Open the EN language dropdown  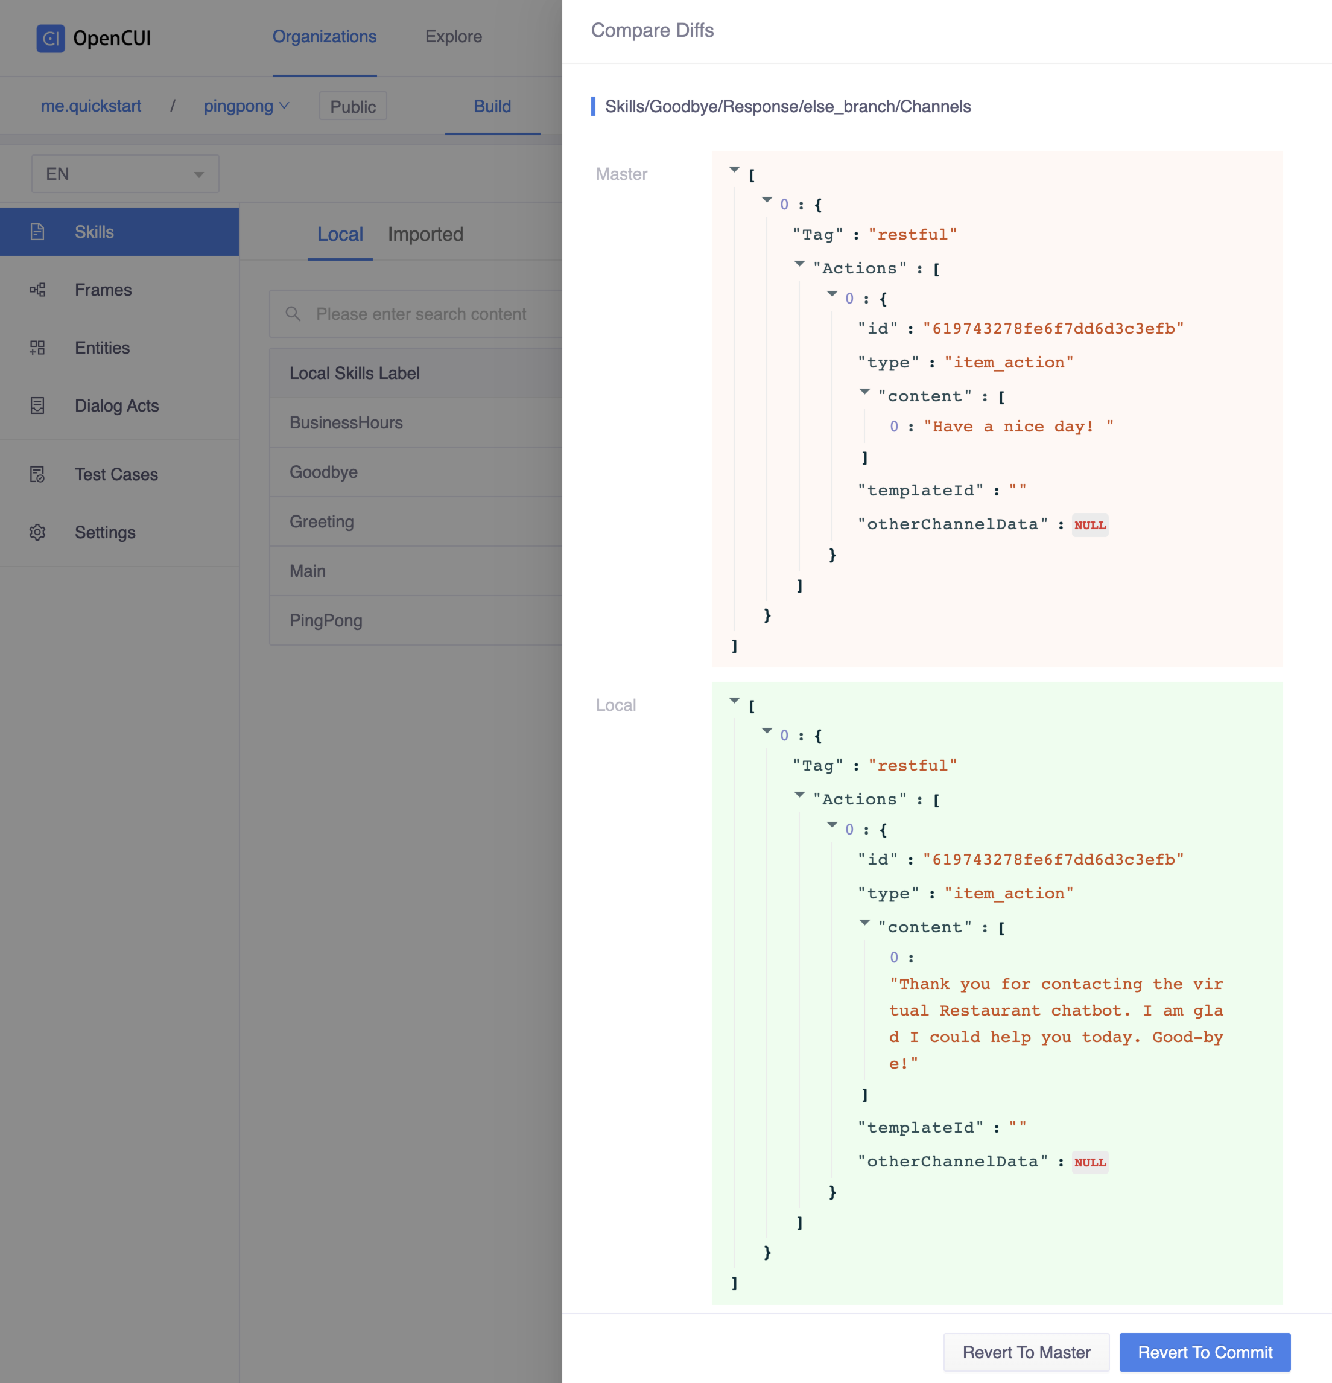click(125, 174)
